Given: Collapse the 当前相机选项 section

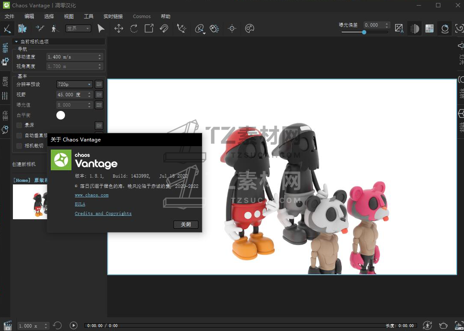Looking at the screenshot, I should 16,42.
